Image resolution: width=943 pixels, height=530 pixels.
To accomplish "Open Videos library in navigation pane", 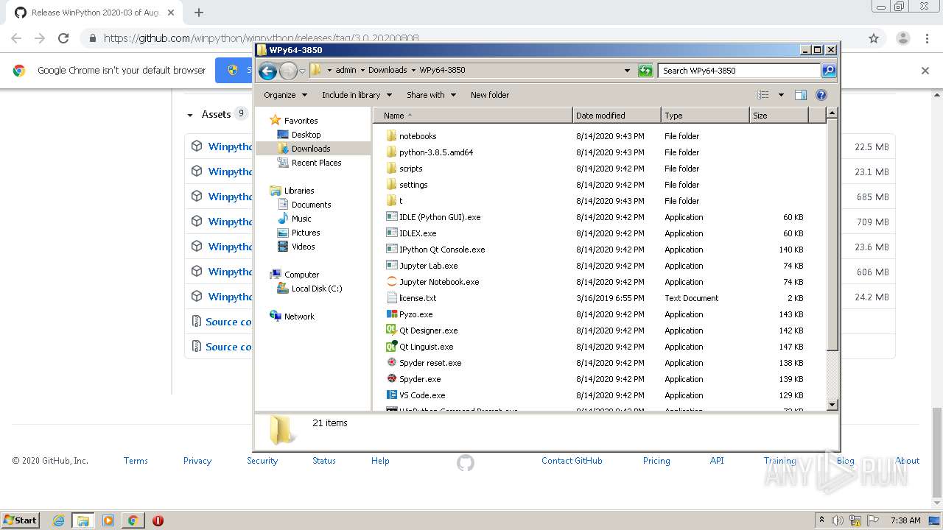I will [x=303, y=247].
